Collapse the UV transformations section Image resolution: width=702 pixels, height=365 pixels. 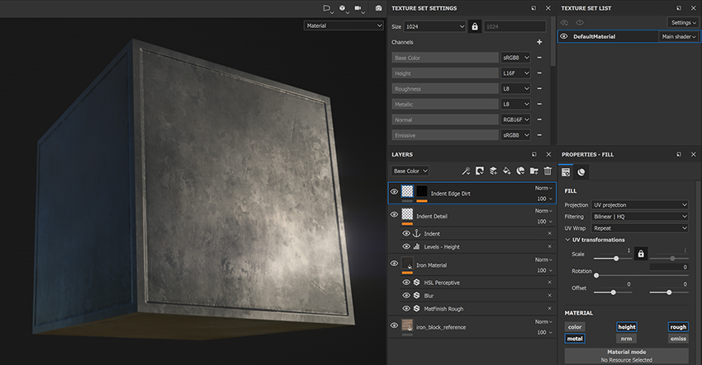pyautogui.click(x=567, y=240)
